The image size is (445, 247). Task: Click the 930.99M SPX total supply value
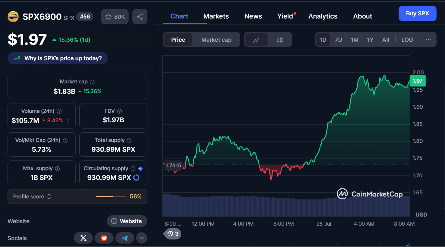(113, 149)
